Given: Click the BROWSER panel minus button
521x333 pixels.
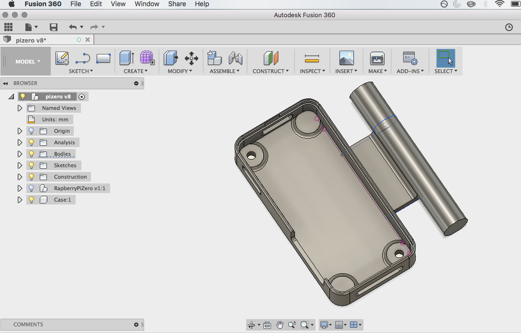Looking at the screenshot, I should point(136,83).
